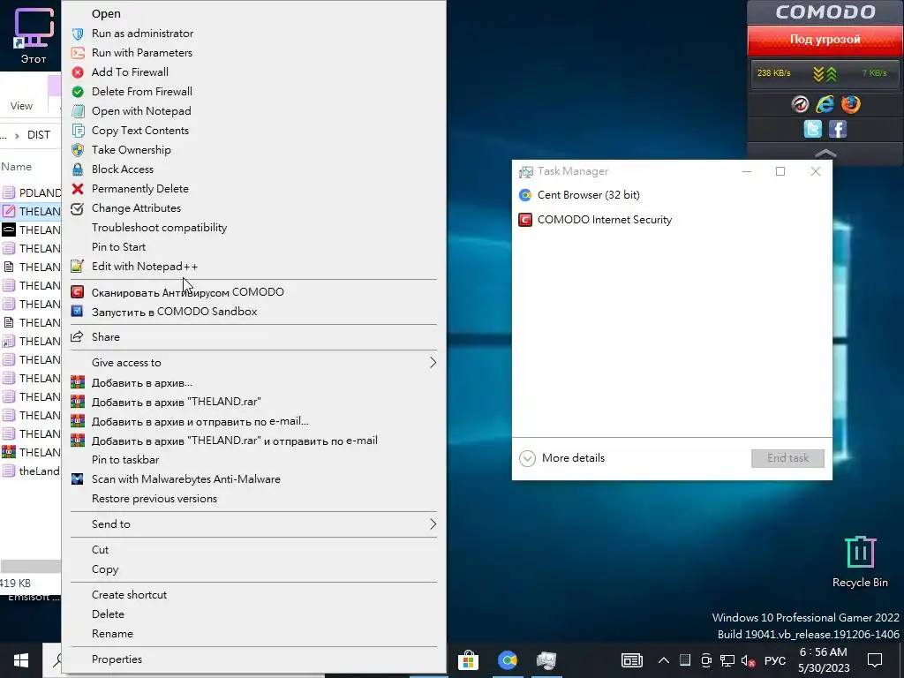This screenshot has width=904, height=678.
Task: Open Firefox from the COMODO widget
Action: (x=850, y=104)
